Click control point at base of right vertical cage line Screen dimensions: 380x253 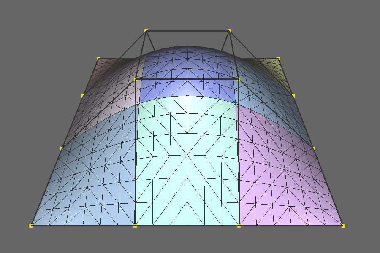(239, 226)
